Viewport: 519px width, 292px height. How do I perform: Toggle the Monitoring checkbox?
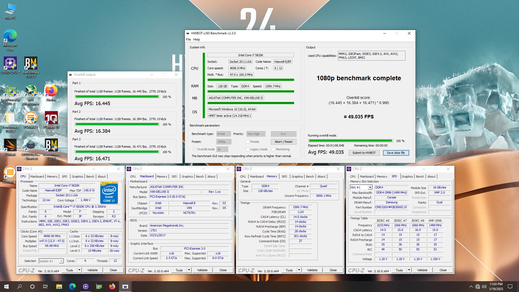[x=273, y=149]
